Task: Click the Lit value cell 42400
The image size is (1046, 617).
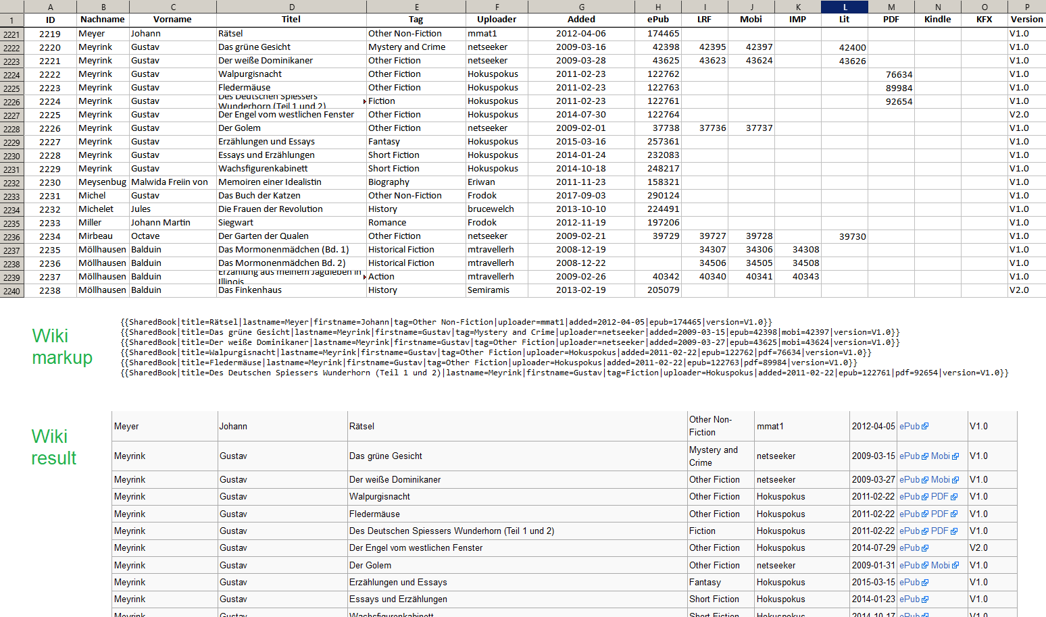Action: pyautogui.click(x=844, y=47)
